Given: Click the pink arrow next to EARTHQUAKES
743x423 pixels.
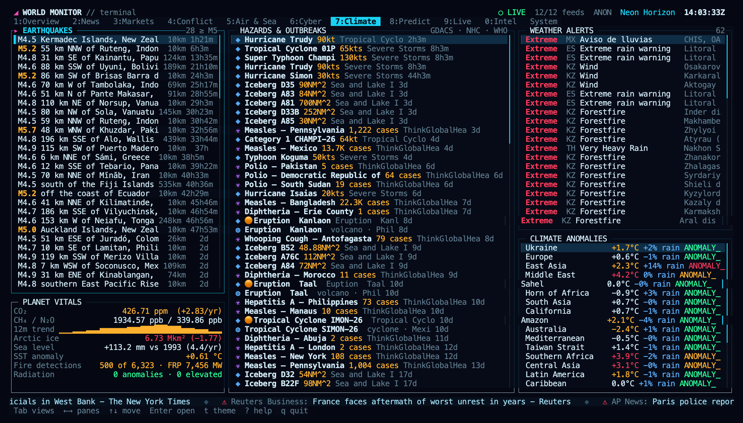Looking at the screenshot, I should [x=16, y=31].
